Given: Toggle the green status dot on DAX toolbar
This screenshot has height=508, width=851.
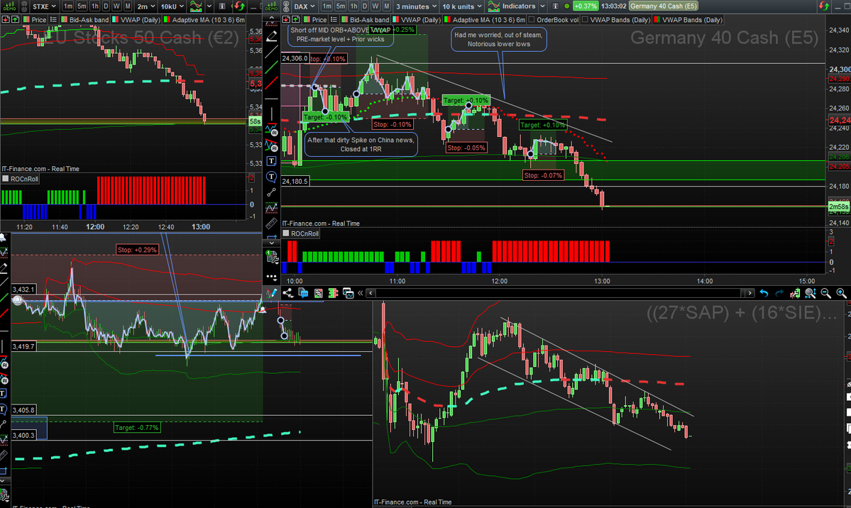Looking at the screenshot, I should point(566,6).
